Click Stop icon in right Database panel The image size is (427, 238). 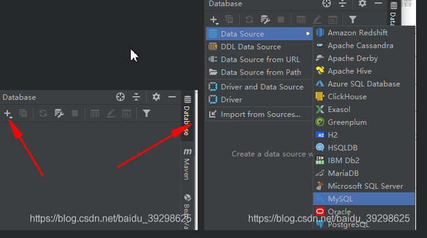click(x=281, y=19)
